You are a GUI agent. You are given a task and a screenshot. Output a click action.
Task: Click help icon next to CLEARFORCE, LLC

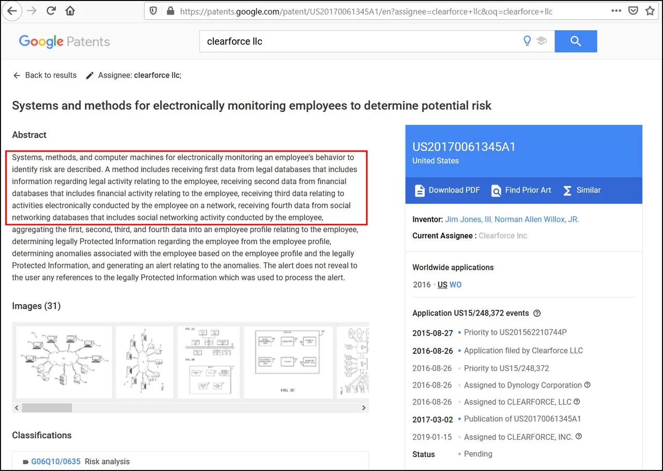point(577,402)
